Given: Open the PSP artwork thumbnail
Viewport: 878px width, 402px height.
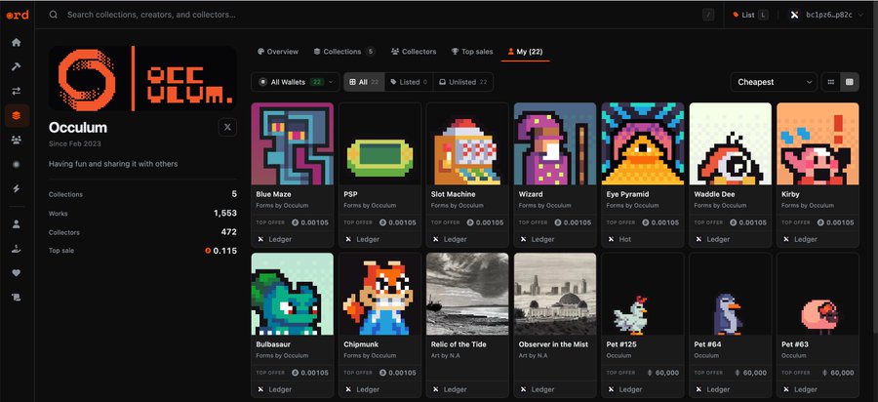Looking at the screenshot, I should coord(380,143).
